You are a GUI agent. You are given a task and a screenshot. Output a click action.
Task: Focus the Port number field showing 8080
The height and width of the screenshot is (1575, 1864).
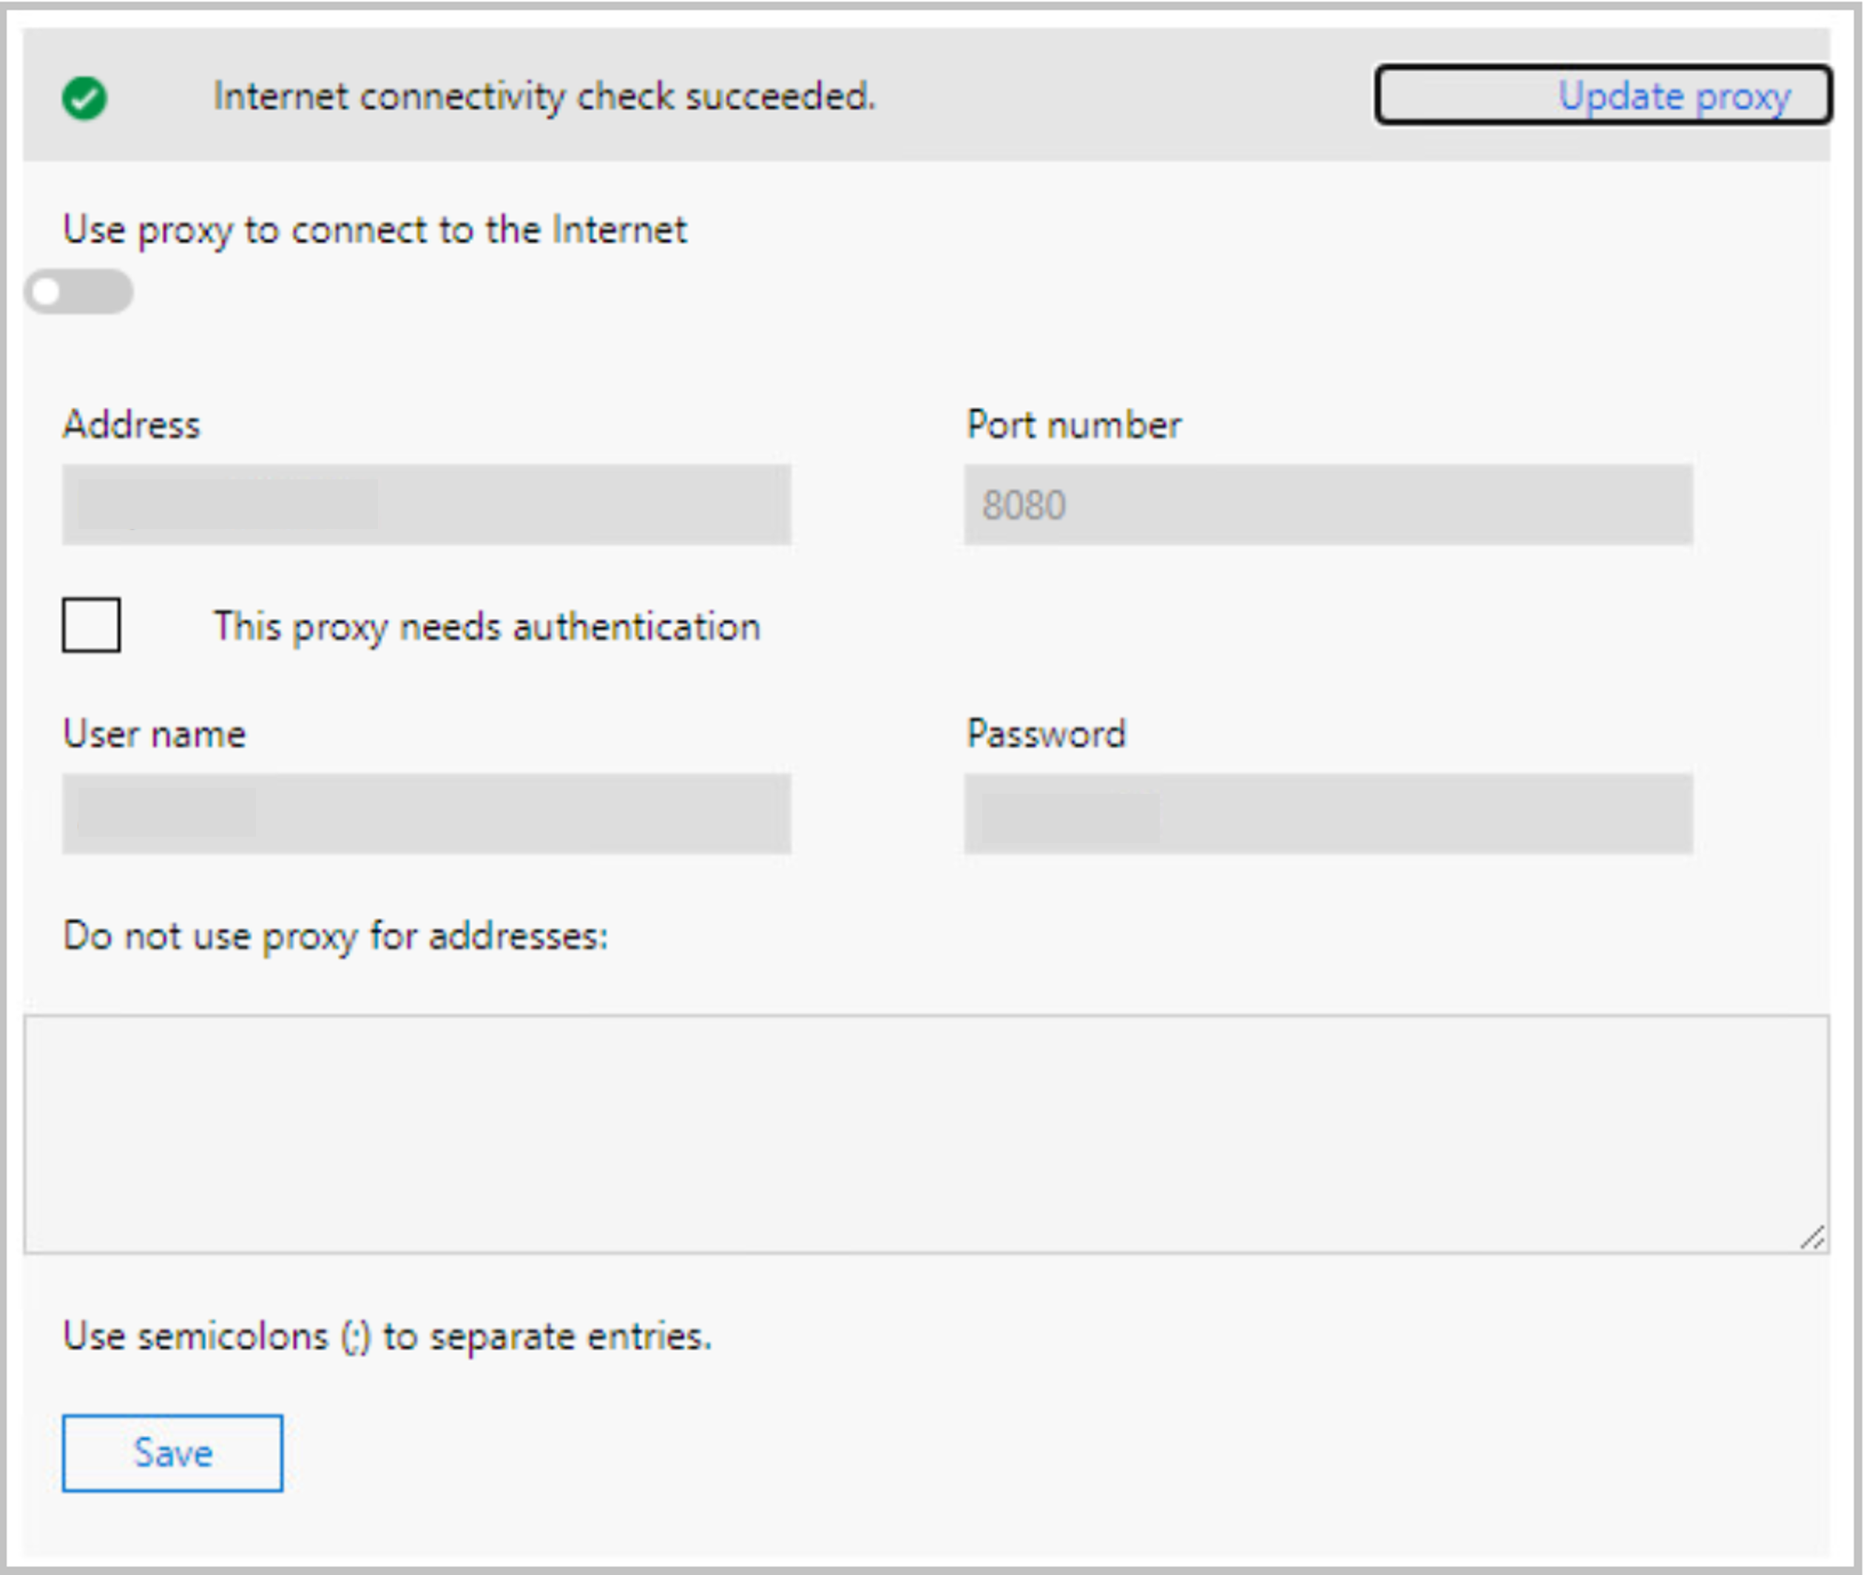pos(1328,505)
